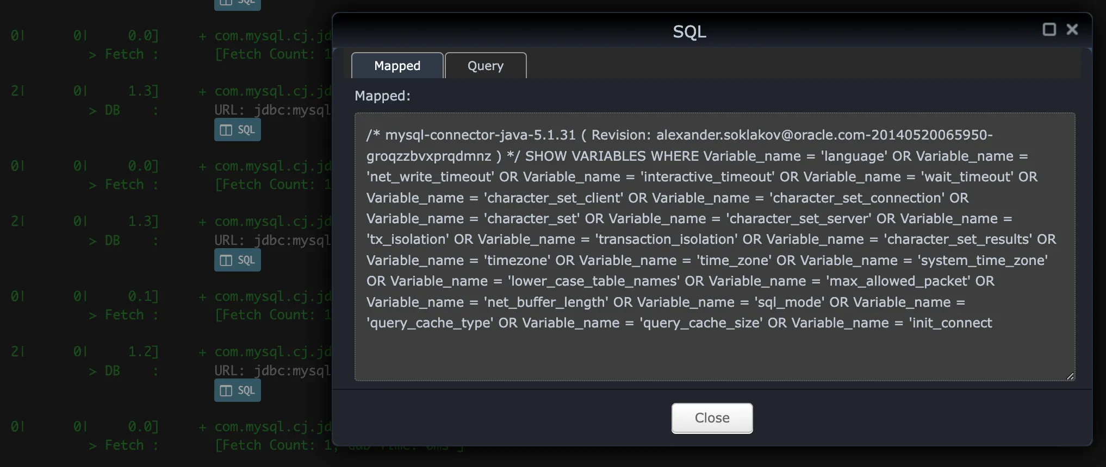Maximize the SQL dialog window
Image resolution: width=1106 pixels, height=467 pixels.
[x=1049, y=29]
